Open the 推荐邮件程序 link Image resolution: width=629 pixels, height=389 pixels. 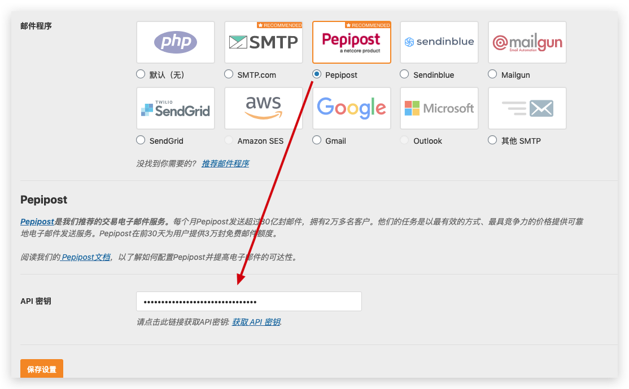coord(225,163)
